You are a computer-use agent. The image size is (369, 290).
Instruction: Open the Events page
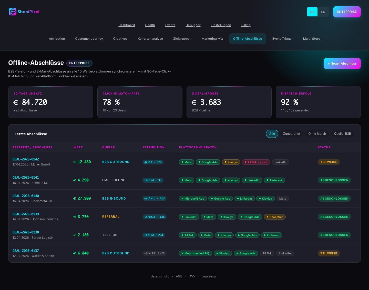click(x=170, y=25)
